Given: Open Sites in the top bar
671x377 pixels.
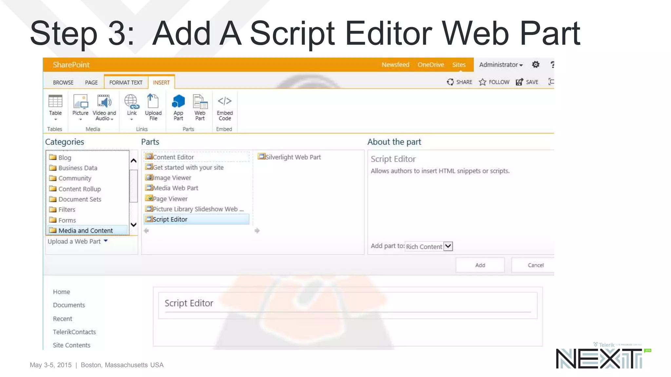Looking at the screenshot, I should click(459, 65).
